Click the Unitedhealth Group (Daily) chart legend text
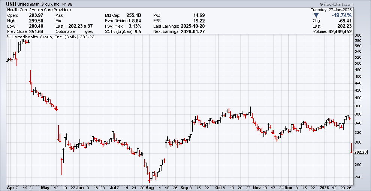This screenshot has width=371, height=191. click(x=44, y=37)
